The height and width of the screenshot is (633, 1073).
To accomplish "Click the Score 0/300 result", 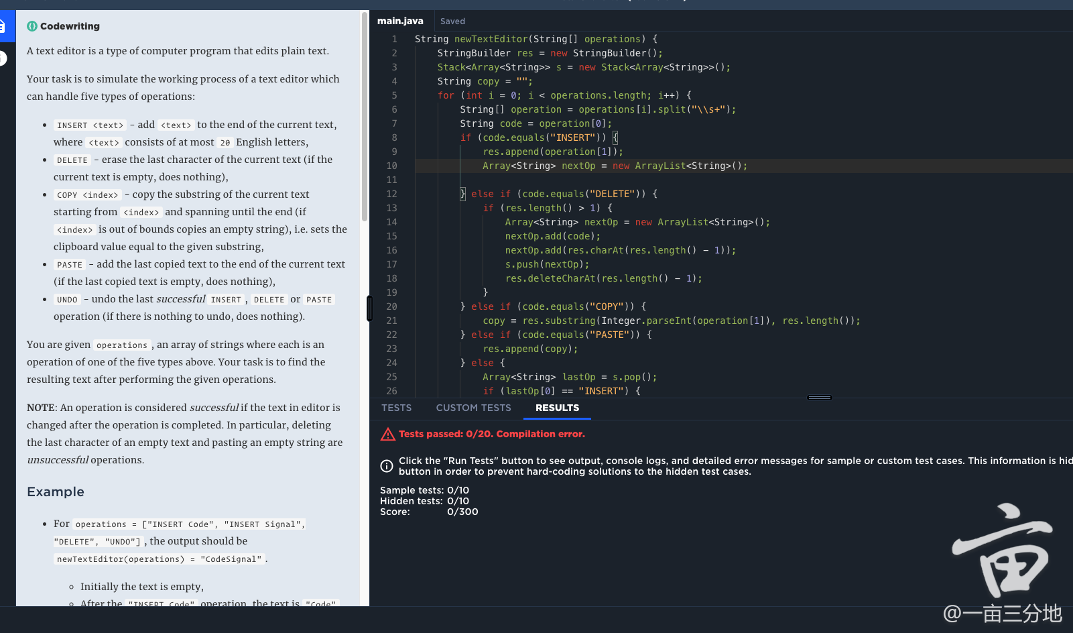I will point(429,512).
